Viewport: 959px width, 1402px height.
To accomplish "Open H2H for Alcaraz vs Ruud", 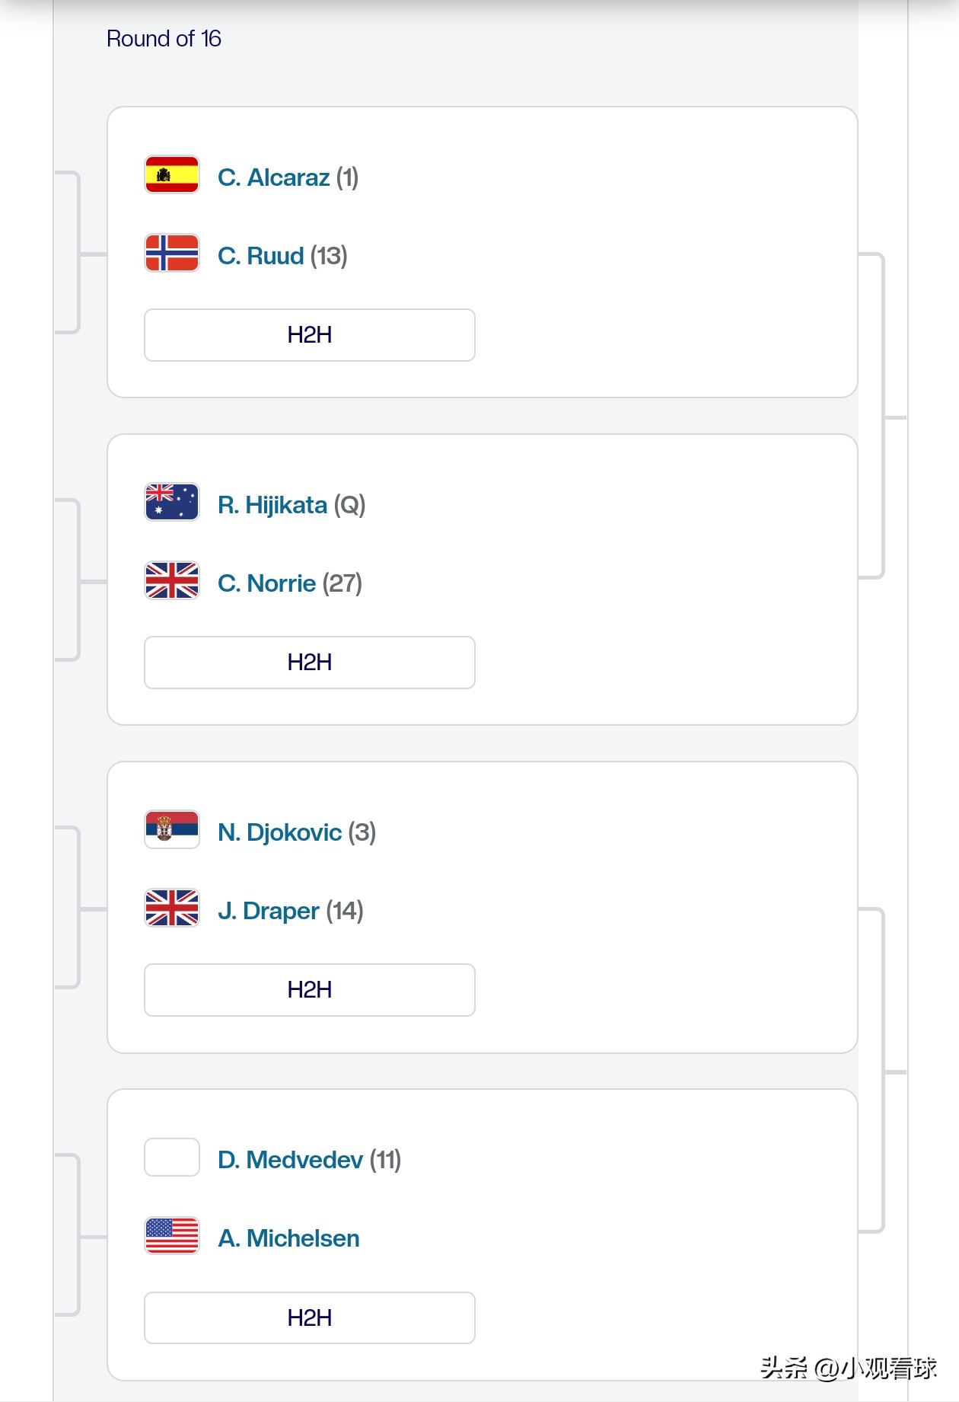I will tap(309, 335).
